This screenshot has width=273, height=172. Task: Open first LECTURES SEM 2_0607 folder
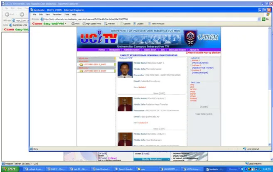(95, 64)
